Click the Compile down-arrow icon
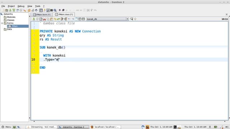 [60, 10]
